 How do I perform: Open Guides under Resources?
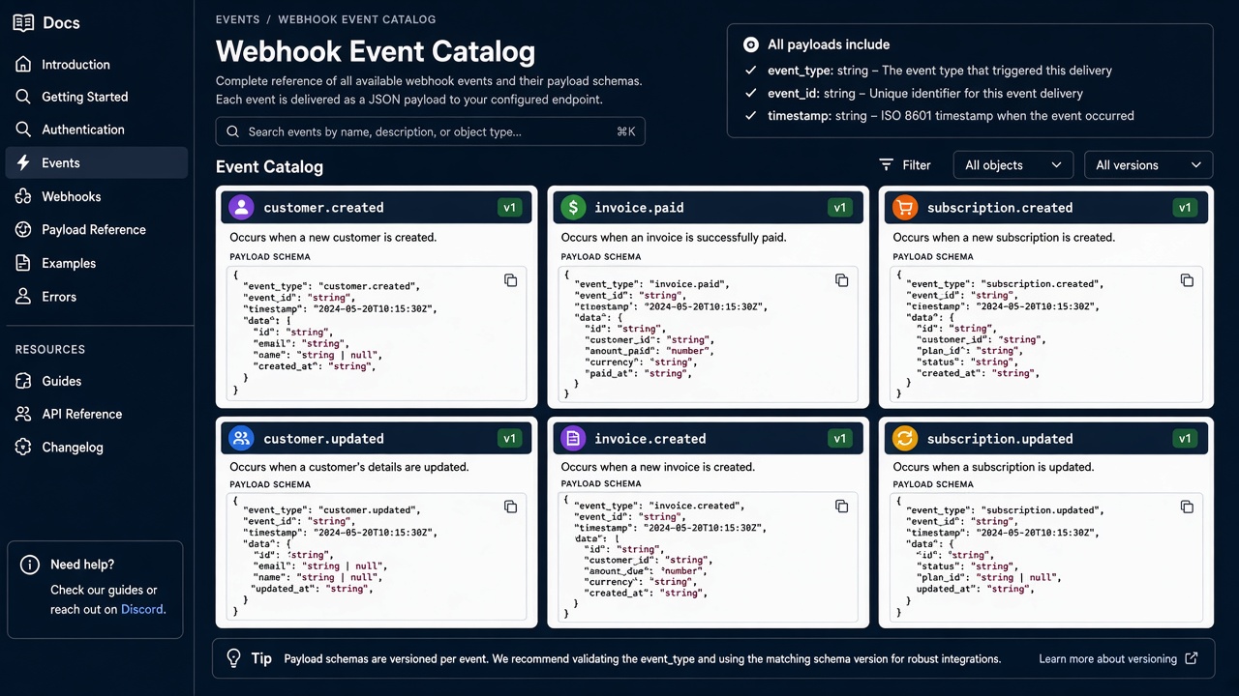[x=96, y=381]
